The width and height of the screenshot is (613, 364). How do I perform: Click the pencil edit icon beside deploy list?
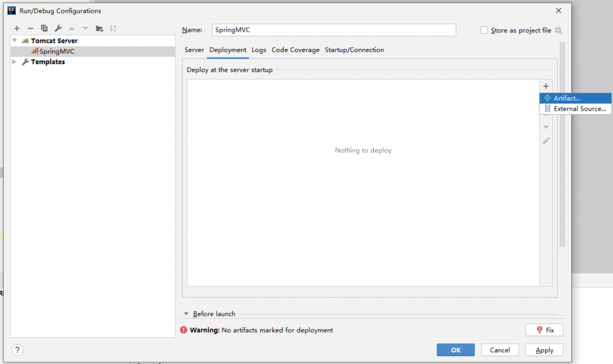546,141
